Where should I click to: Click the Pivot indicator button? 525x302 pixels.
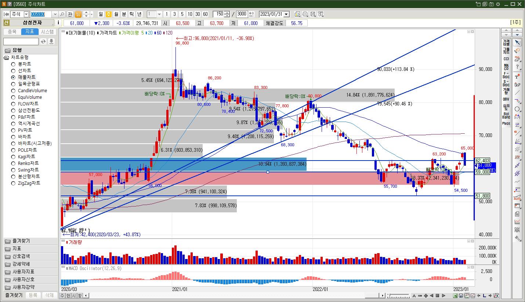(x=506, y=123)
